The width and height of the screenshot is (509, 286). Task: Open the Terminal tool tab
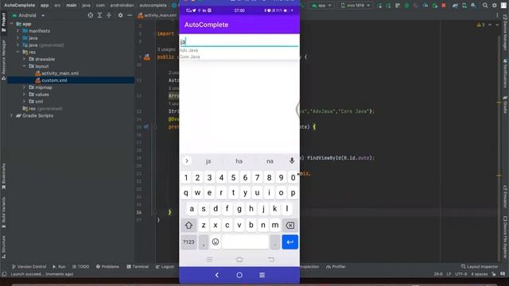click(x=138, y=267)
